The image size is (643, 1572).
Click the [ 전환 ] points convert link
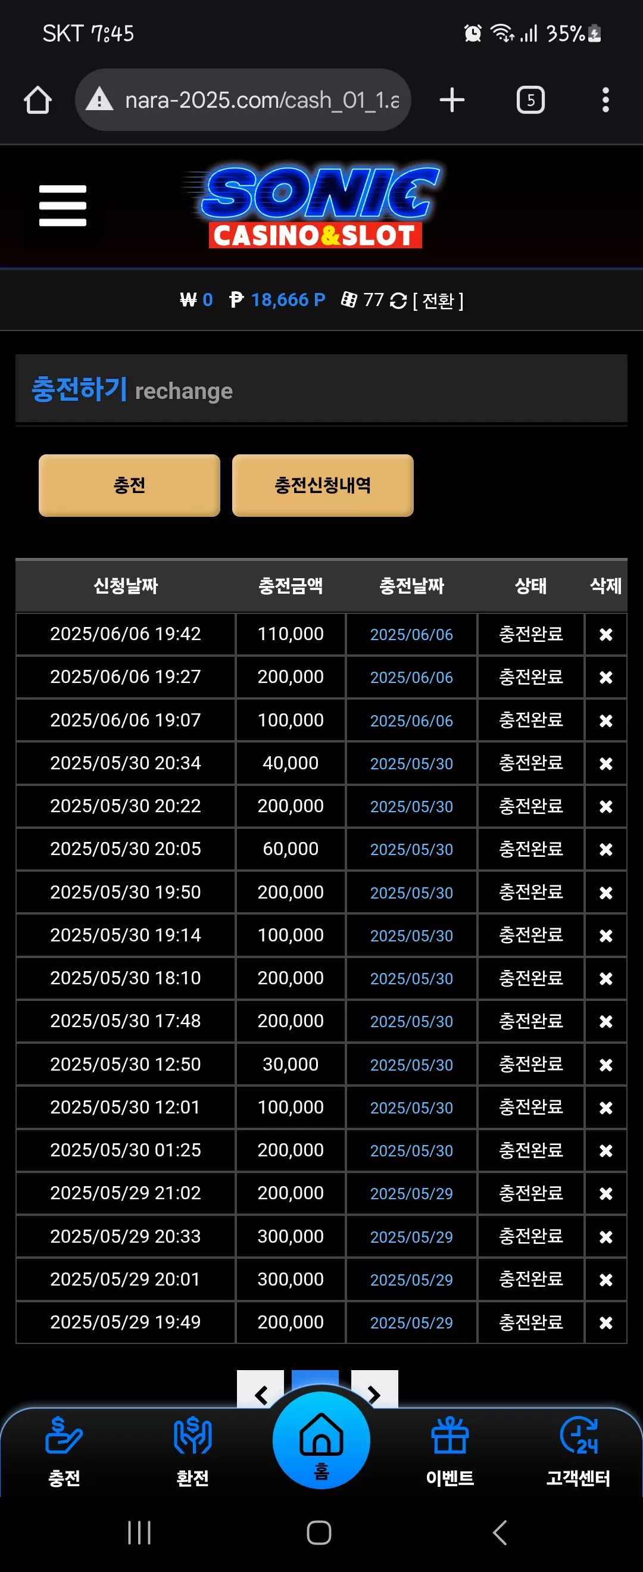pos(438,300)
